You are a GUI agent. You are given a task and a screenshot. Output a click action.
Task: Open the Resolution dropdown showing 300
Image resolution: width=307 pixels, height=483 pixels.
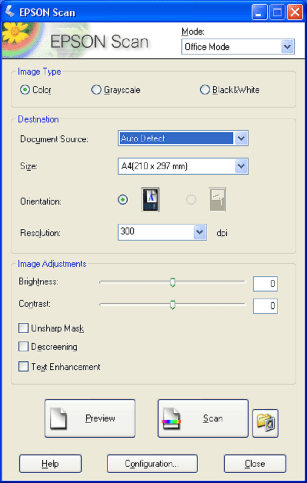tap(162, 232)
